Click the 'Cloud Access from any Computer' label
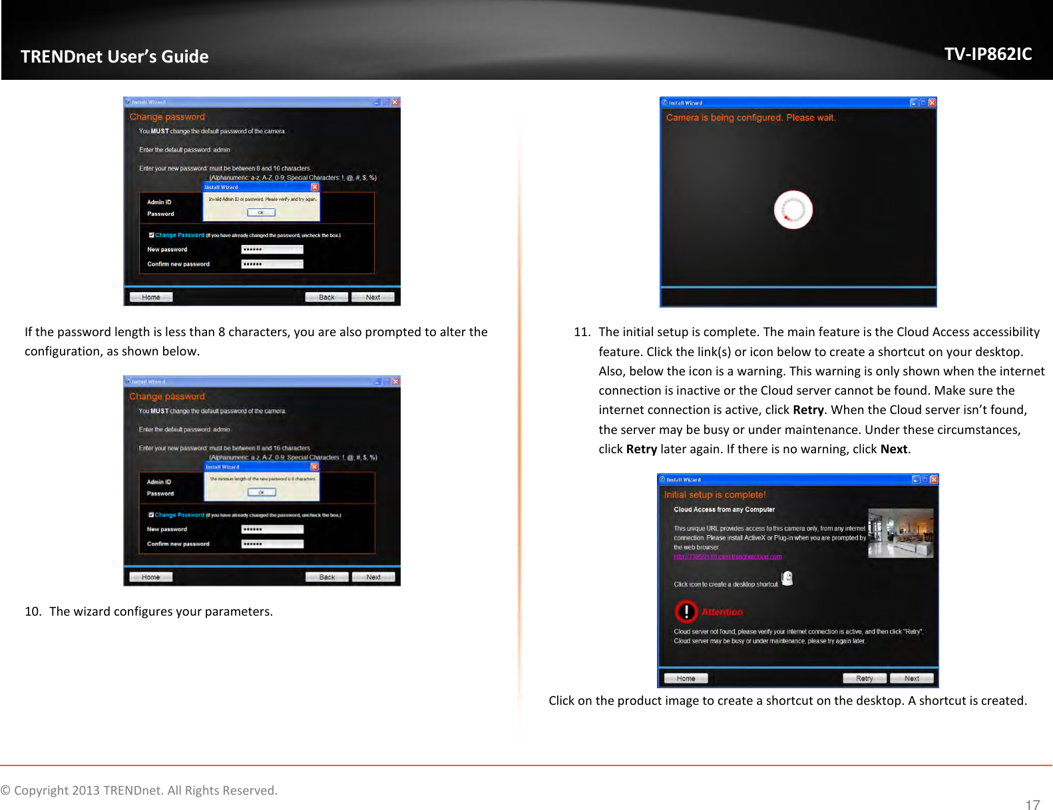The width and height of the screenshot is (1053, 810). pyautogui.click(x=724, y=510)
